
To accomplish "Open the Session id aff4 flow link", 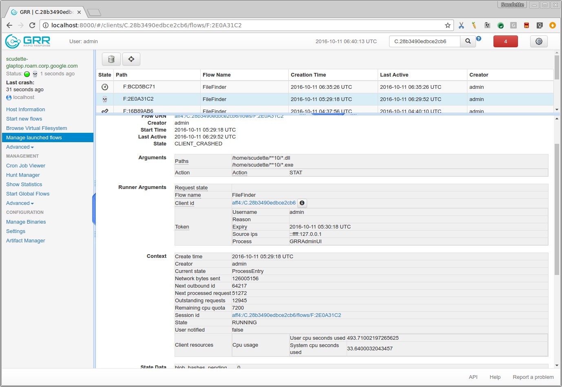I will [286, 315].
